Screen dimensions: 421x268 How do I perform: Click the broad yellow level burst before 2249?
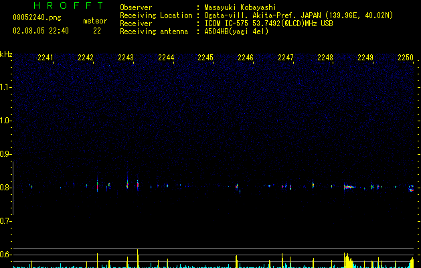coord(348,260)
